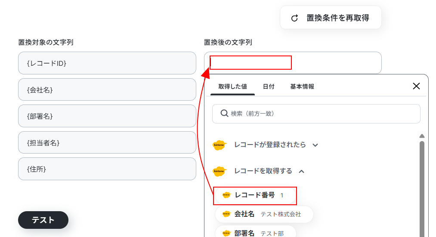The image size is (436, 237).
Task: Collapse the レコードを取得する section chevron
Action: [301, 172]
